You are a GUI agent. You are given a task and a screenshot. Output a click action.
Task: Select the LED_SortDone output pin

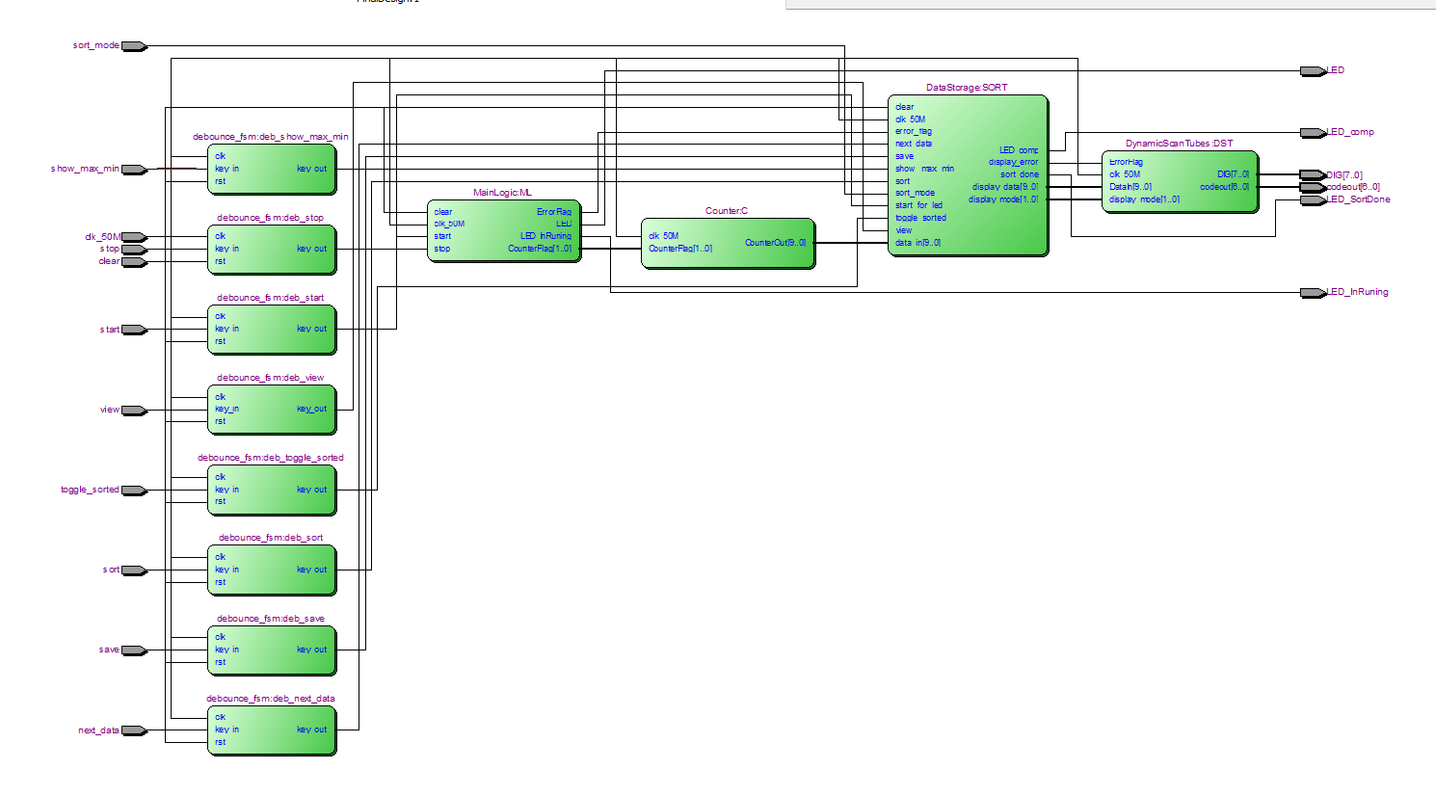tap(1313, 200)
